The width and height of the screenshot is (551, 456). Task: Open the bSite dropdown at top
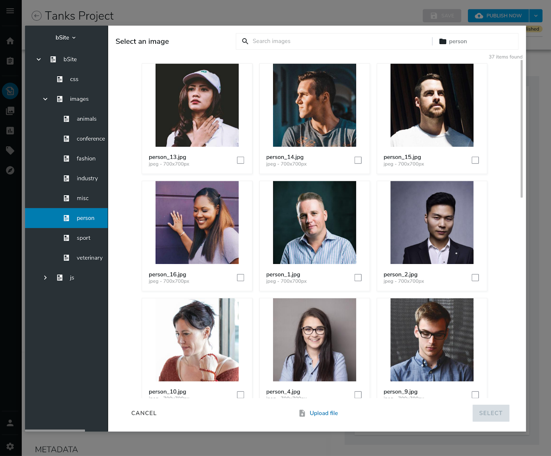[65, 38]
